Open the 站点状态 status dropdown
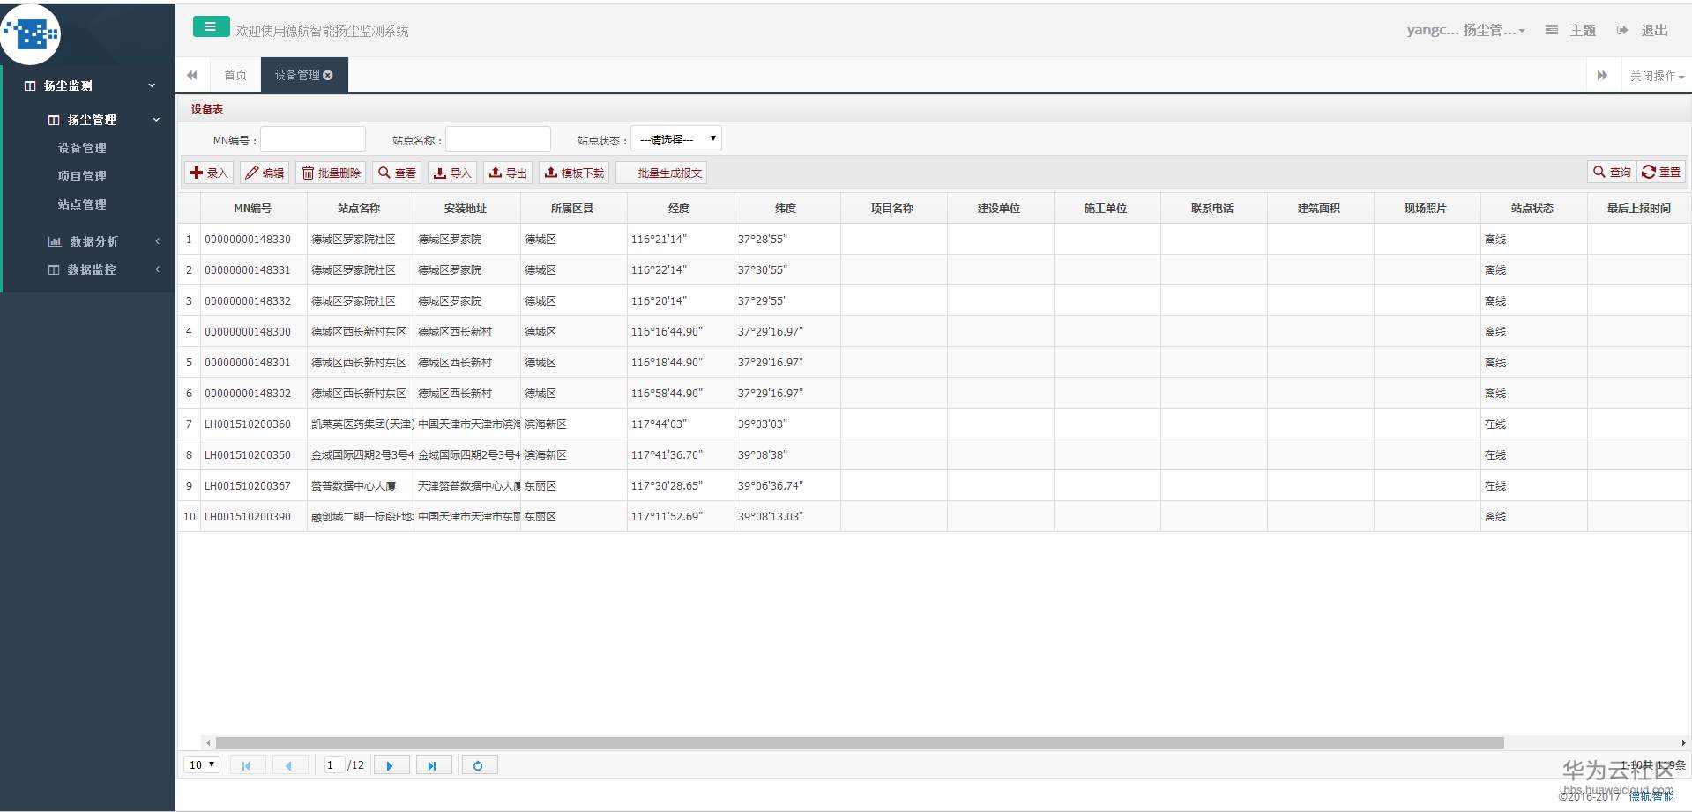 [676, 139]
